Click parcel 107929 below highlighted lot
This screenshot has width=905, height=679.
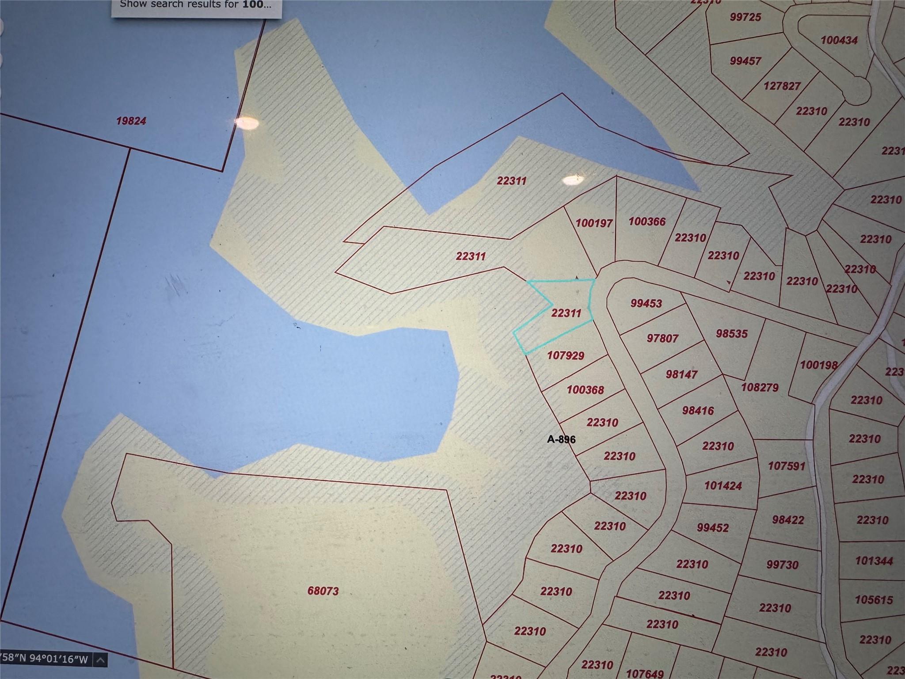(x=566, y=355)
